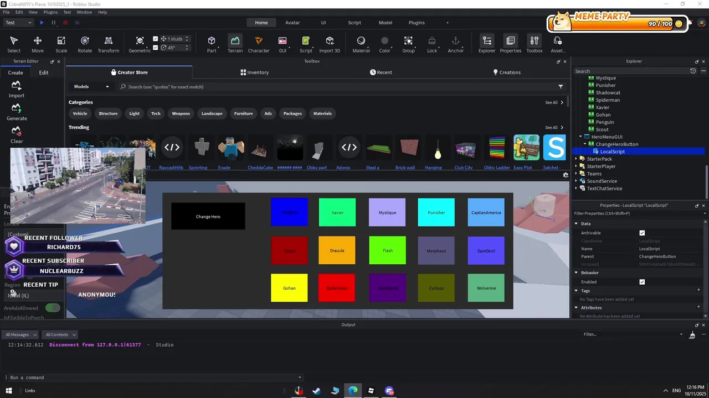Click the Import terrain icon
The height and width of the screenshot is (398, 709).
[17, 89]
